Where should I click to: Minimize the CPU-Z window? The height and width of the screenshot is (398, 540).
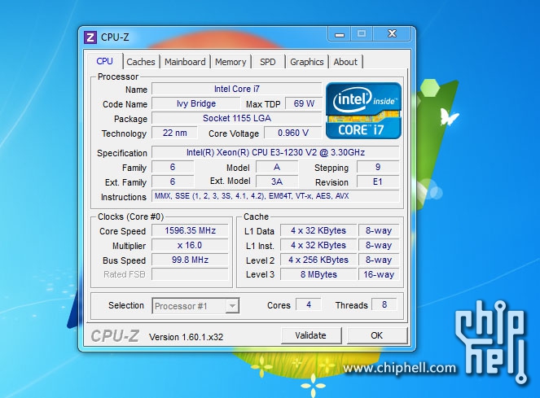340,34
